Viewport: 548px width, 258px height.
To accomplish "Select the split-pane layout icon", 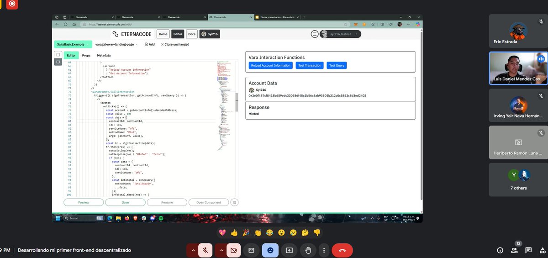I will [58, 62].
